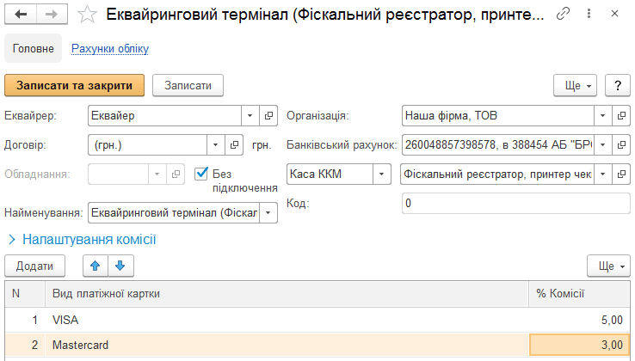Viewport: 635px width, 361px height.
Task: Click row number 2 cell
Action: (x=25, y=345)
